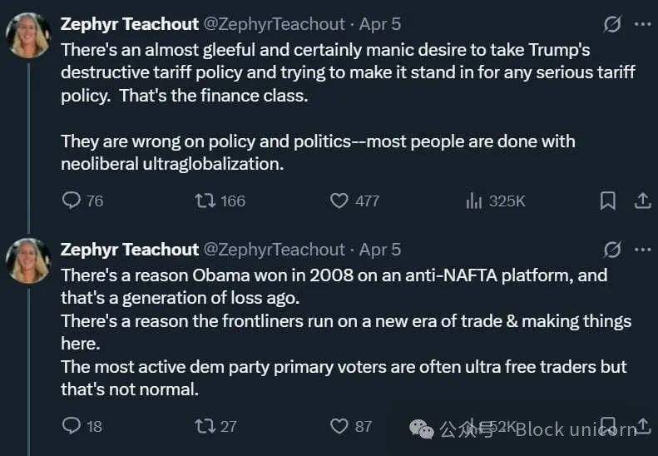Like the first tweet with 477 likes
658x456 pixels.
pos(339,201)
